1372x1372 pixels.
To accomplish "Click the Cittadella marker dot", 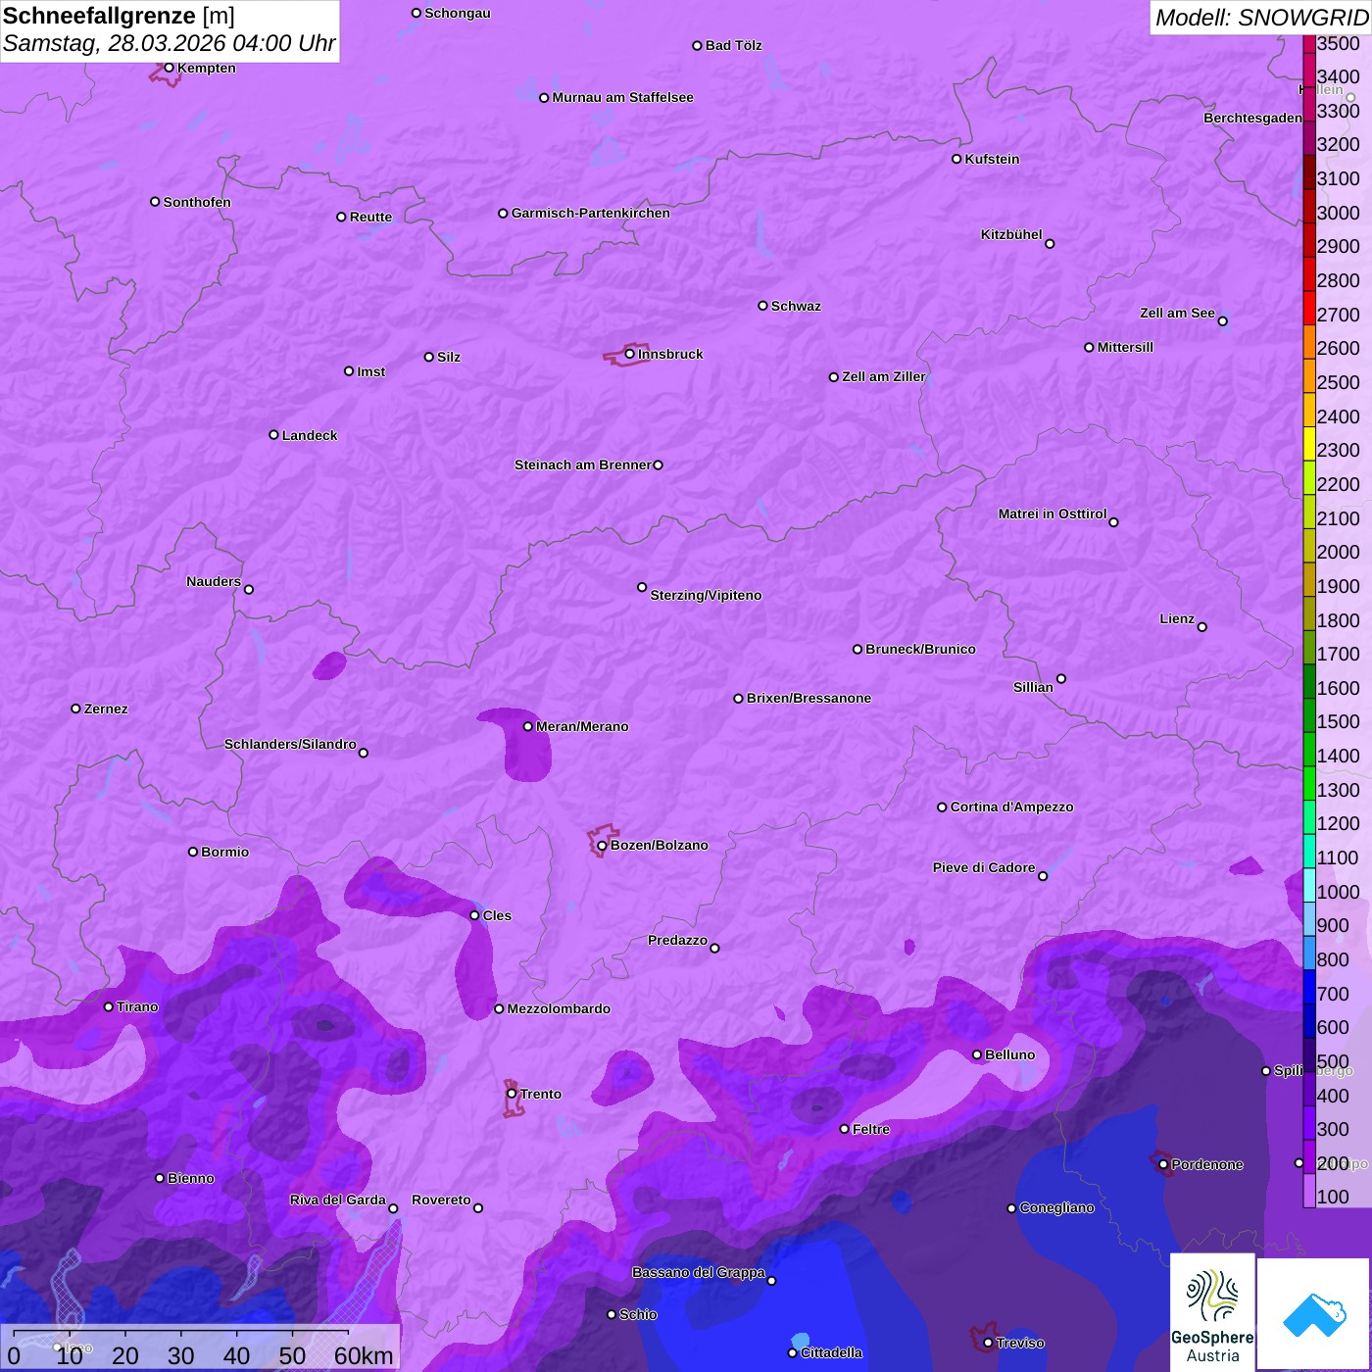I will click(793, 1352).
